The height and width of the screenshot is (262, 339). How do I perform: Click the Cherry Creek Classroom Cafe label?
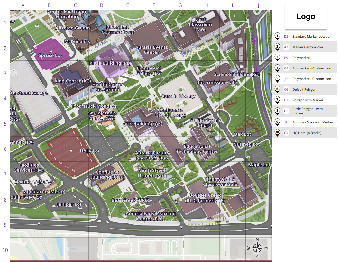(220, 182)
